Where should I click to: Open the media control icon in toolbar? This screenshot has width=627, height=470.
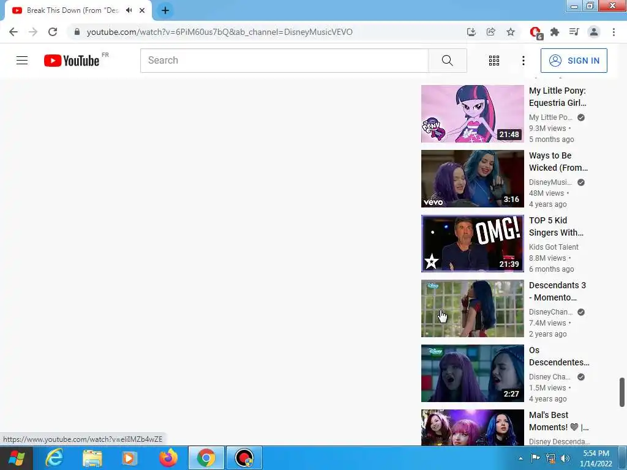(574, 32)
